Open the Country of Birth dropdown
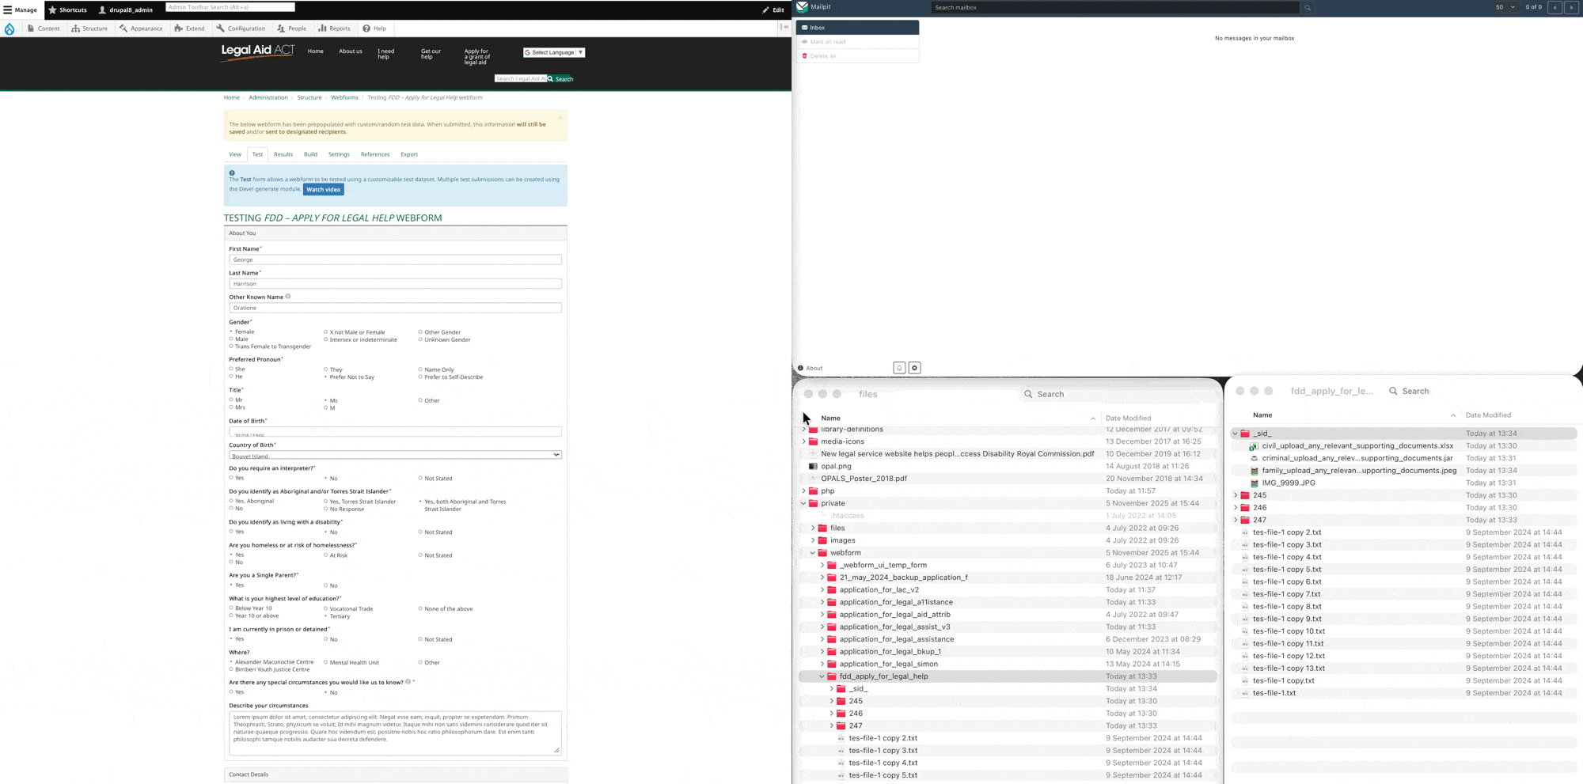The height and width of the screenshot is (784, 1583). (395, 455)
